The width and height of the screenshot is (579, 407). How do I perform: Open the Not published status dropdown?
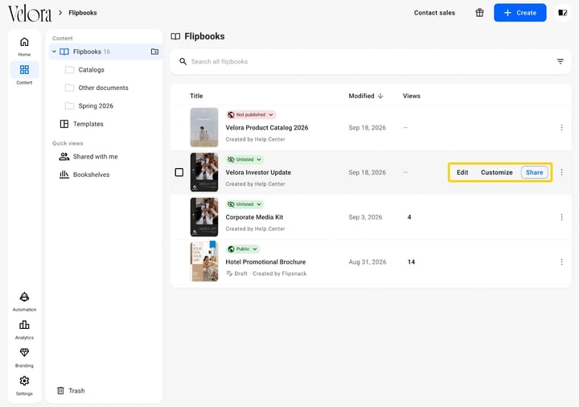tap(251, 115)
